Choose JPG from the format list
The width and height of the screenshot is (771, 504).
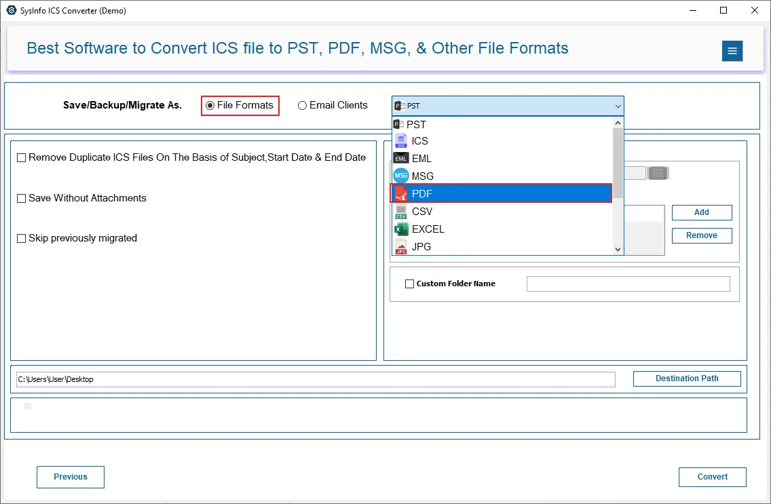tap(502, 247)
